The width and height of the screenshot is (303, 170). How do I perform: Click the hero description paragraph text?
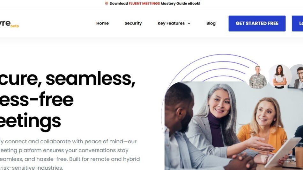[x=70, y=155]
